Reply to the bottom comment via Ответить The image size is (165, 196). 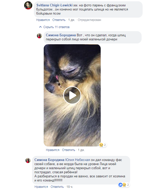[x=57, y=187]
